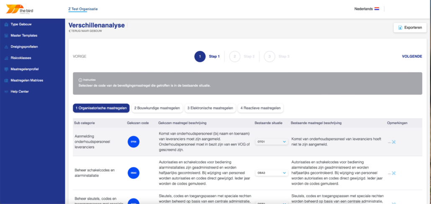Click the OTO3 code badge

[133, 142]
